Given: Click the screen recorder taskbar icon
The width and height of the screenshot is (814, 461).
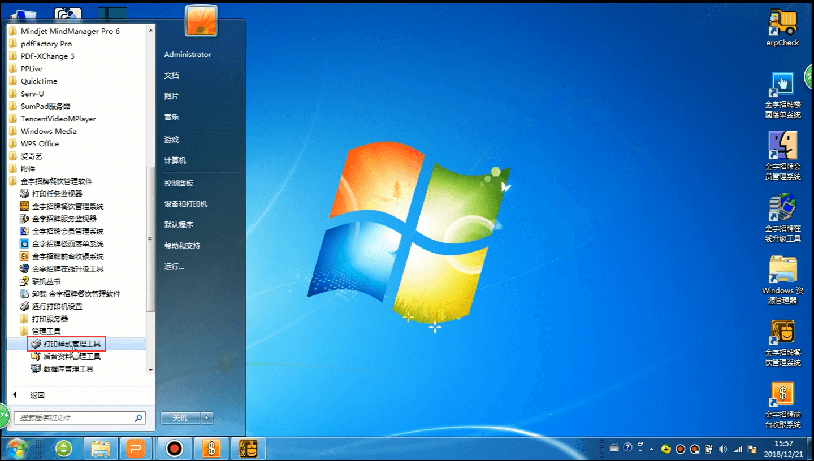Looking at the screenshot, I should coord(175,449).
